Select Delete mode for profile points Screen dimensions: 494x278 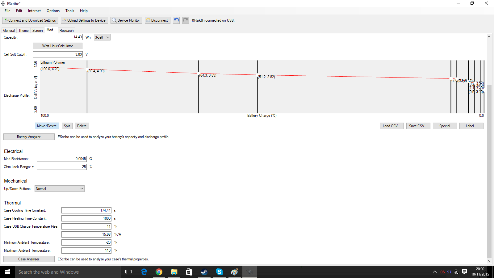click(82, 126)
